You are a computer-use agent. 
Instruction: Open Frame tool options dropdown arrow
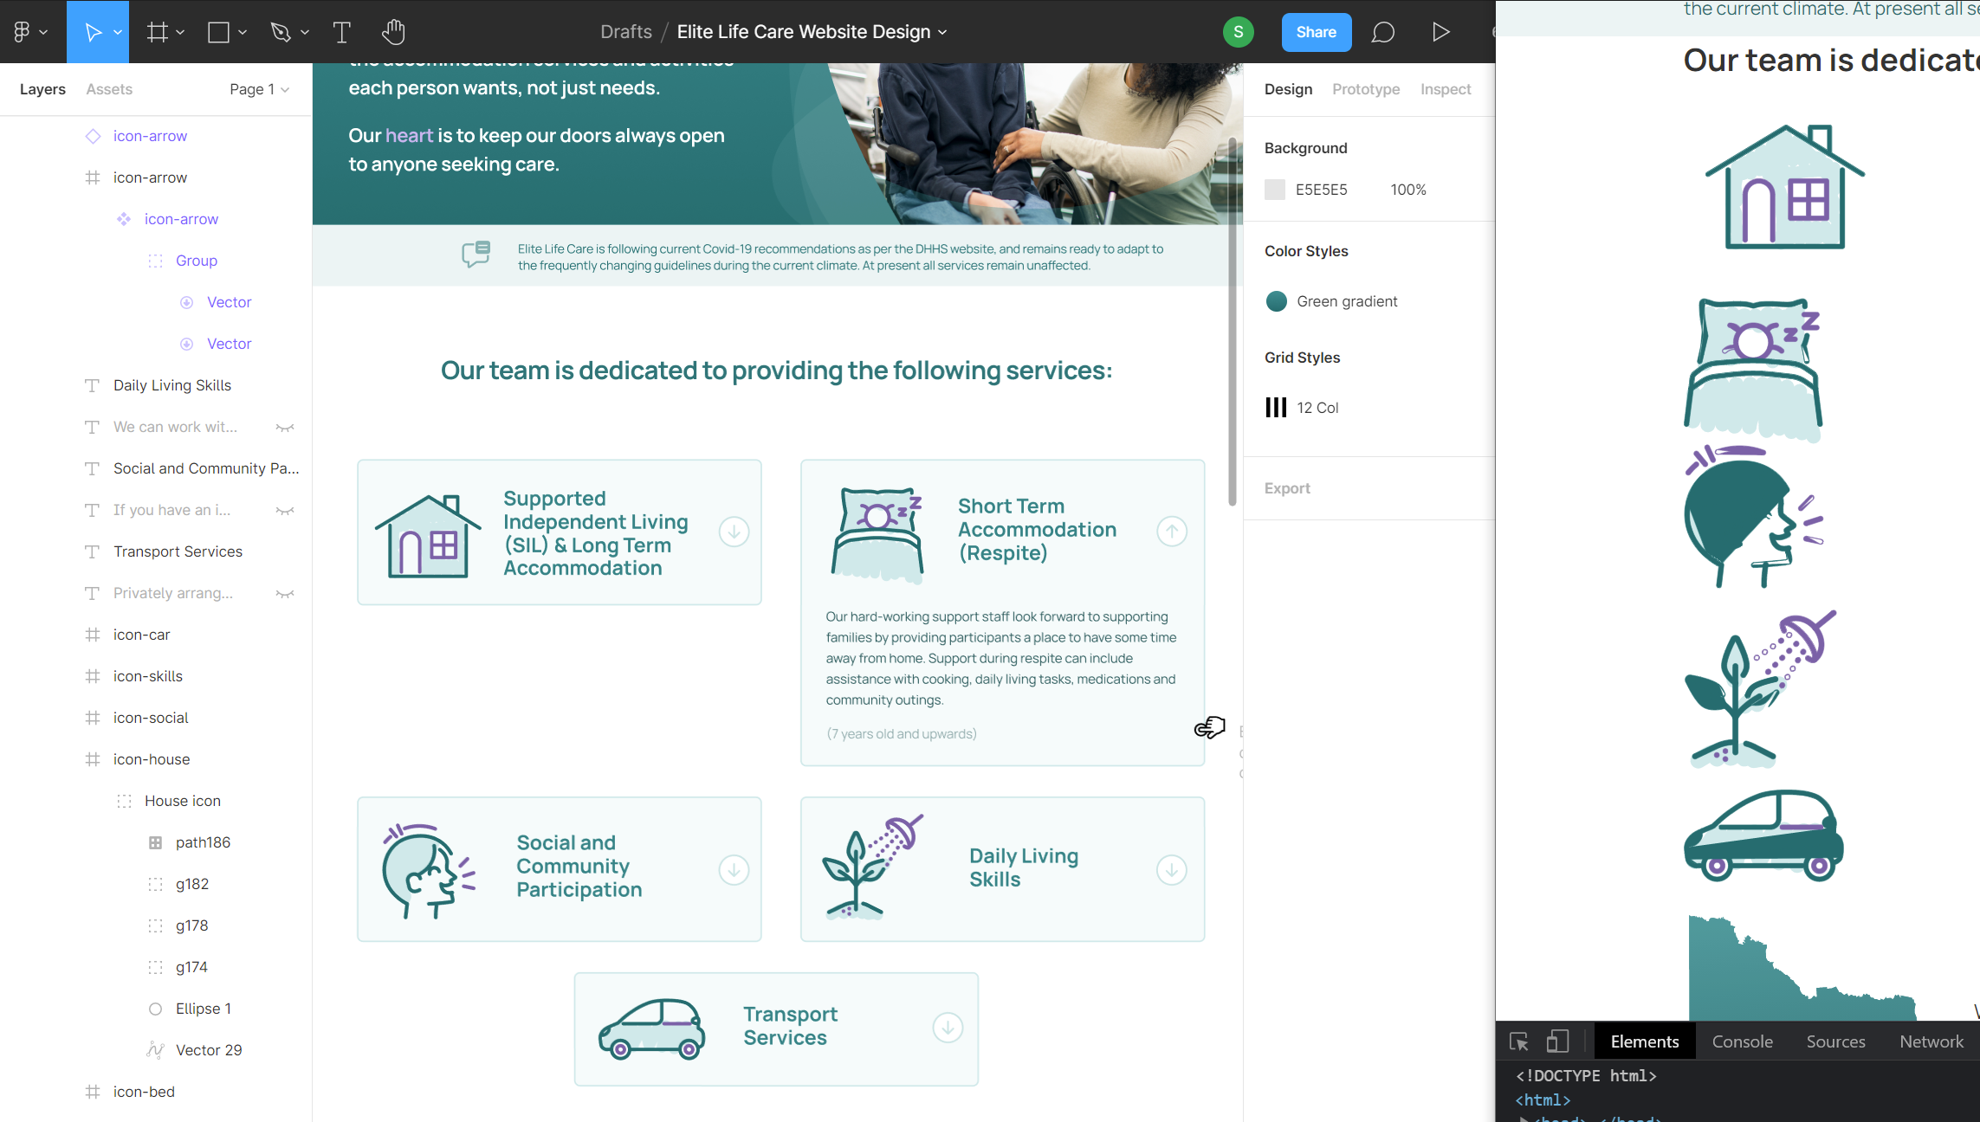tap(180, 33)
